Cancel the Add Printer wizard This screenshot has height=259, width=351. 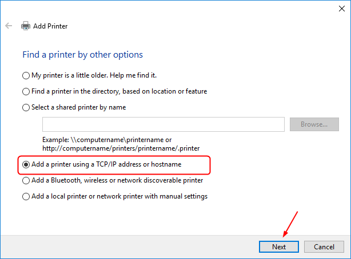tap(324, 246)
